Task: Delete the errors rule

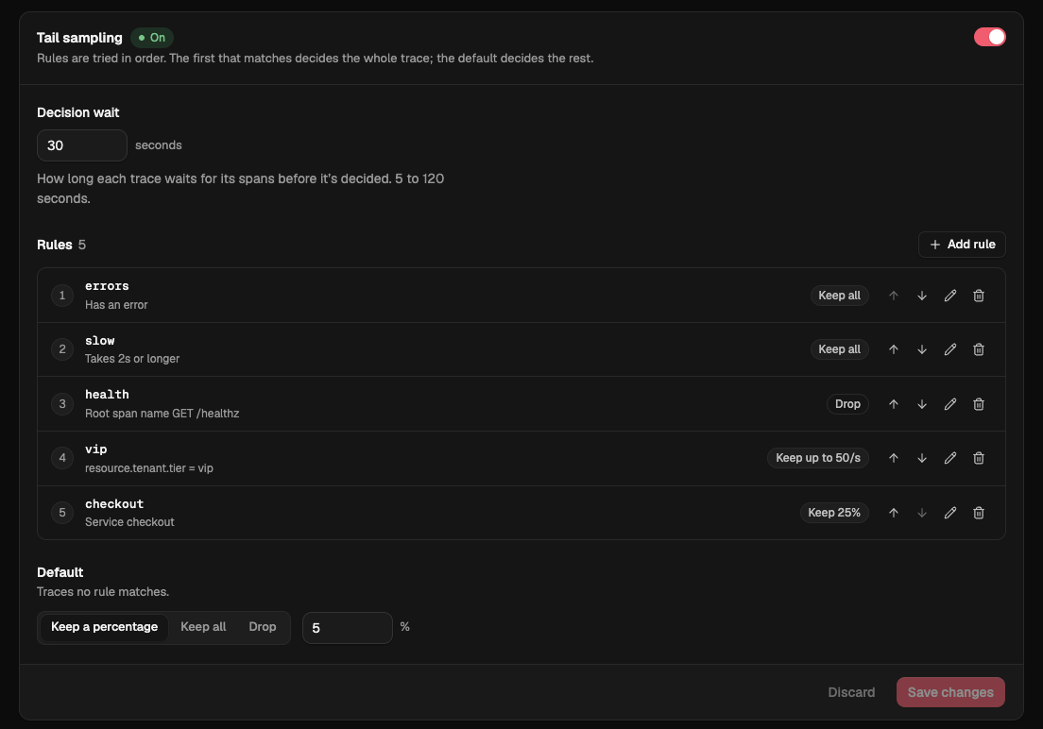Action: tap(979, 296)
